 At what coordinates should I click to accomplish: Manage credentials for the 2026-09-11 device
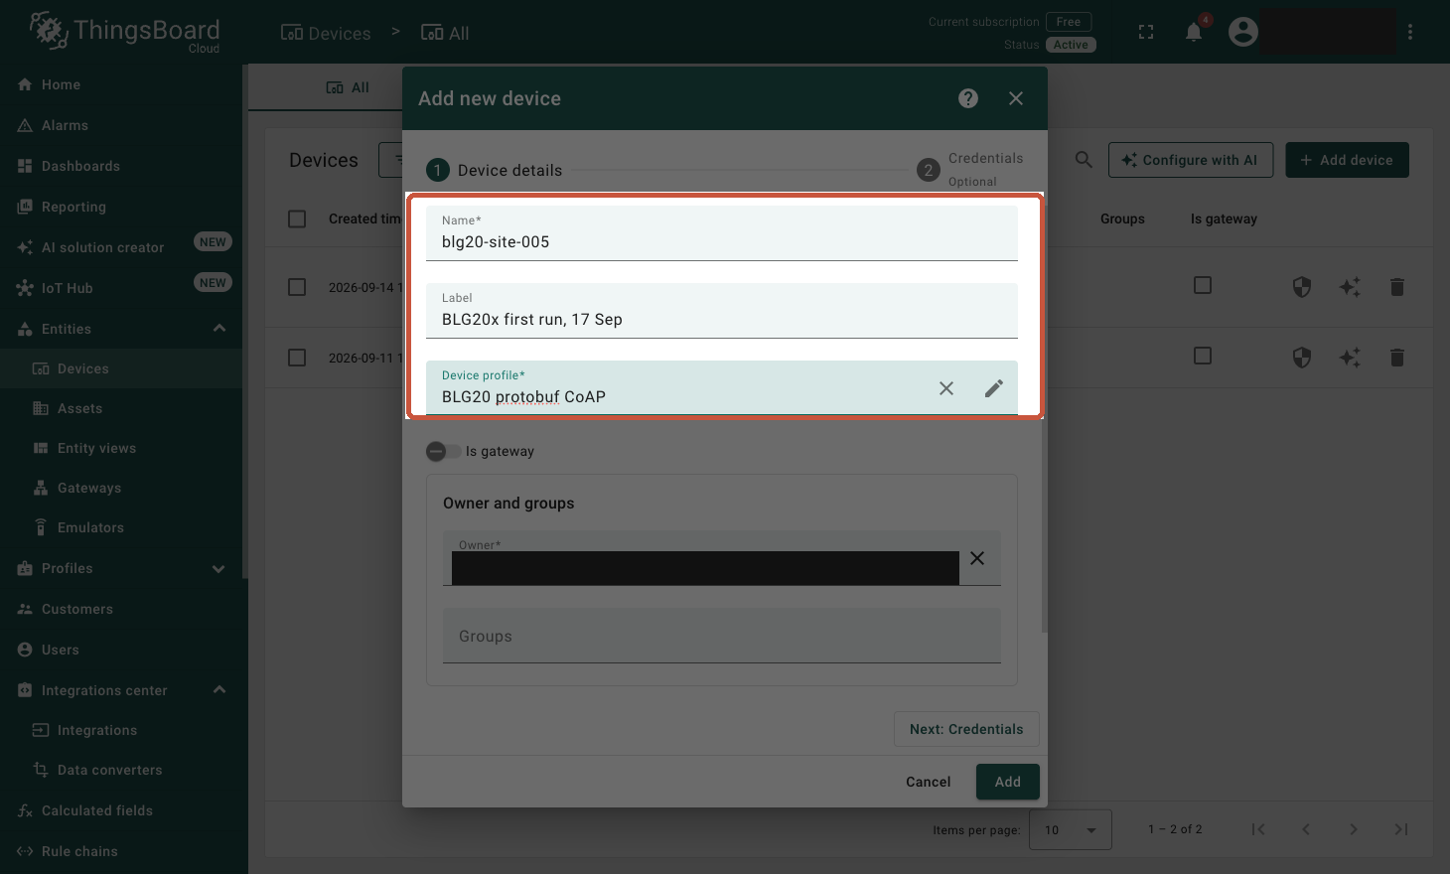click(1302, 358)
